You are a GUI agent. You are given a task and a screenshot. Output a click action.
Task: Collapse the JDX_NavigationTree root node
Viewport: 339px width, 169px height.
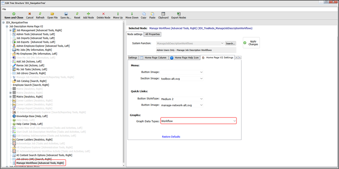point(3,23)
